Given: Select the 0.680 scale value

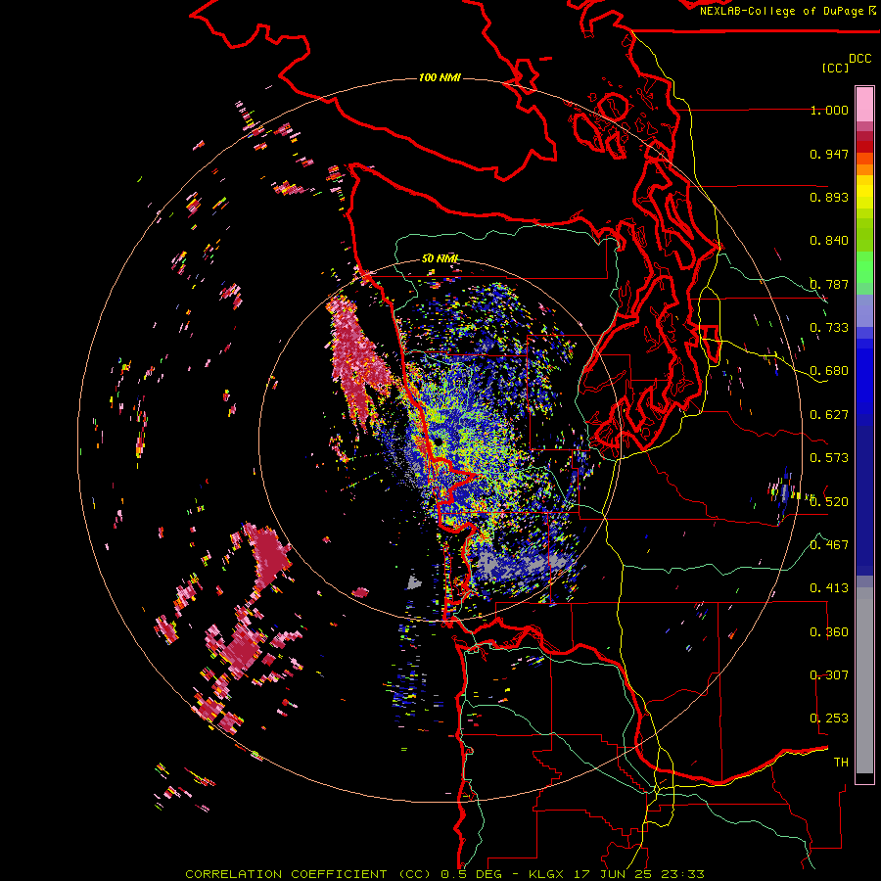Looking at the screenshot, I should coord(829,371).
